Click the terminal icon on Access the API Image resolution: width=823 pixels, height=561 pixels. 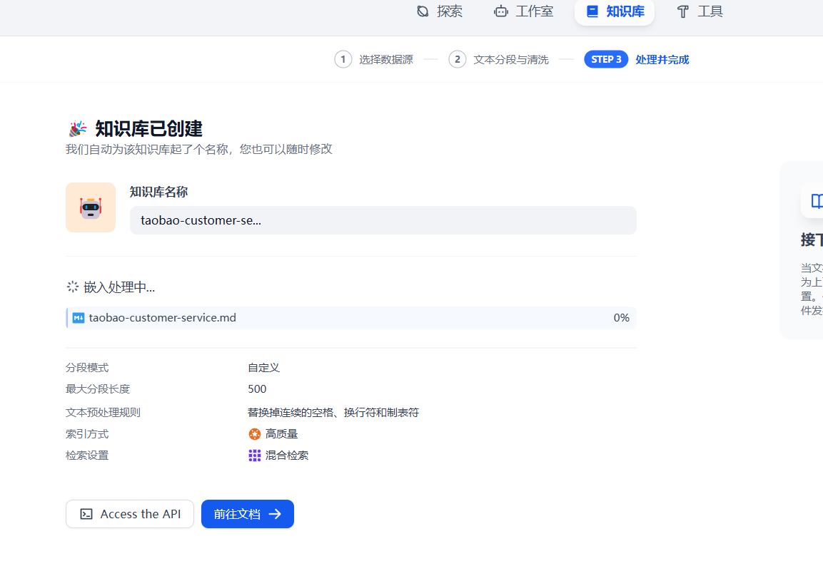coord(86,515)
